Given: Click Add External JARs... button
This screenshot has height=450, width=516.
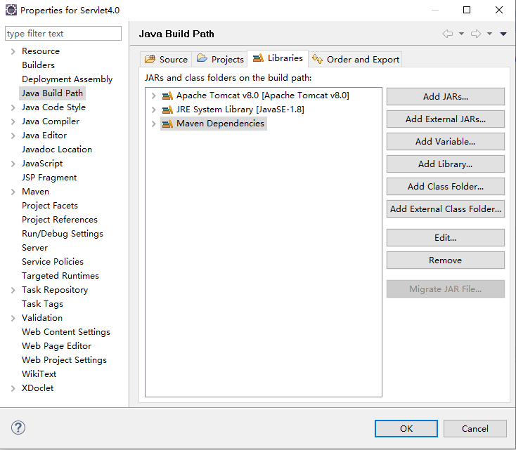Looking at the screenshot, I should 445,119.
